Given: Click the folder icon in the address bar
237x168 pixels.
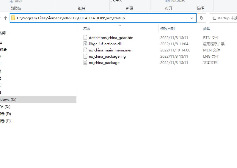Looking at the screenshot, I should [x=13, y=18].
